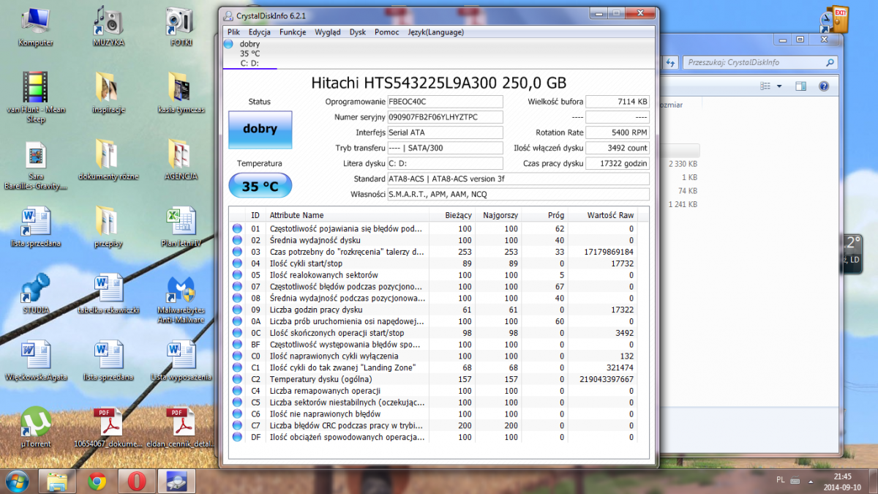878x494 pixels.
Task: Open the Pomoc menu
Action: pos(387,32)
